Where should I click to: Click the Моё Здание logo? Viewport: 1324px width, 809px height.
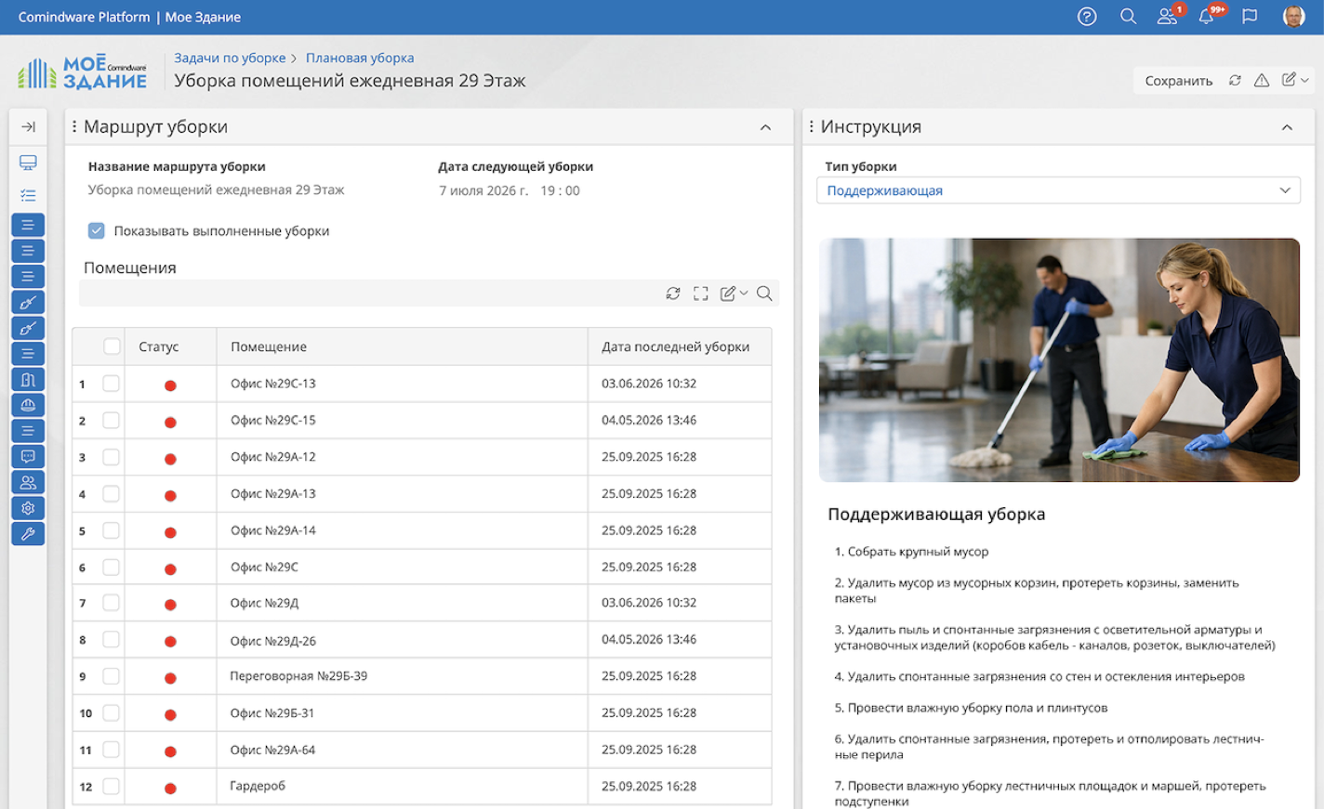point(82,72)
